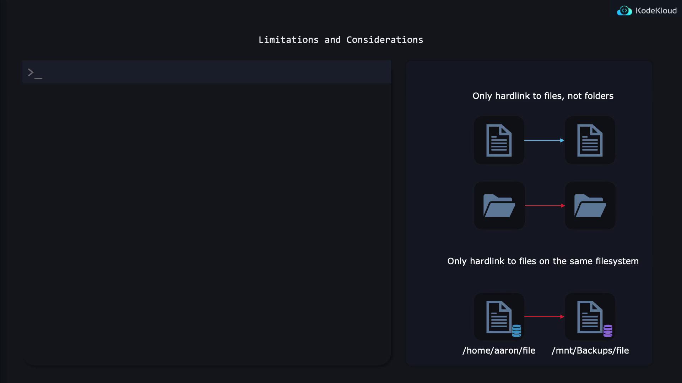Viewport: 682px width, 383px height.
Task: Click the Limitations and Considerations title
Action: pos(341,40)
